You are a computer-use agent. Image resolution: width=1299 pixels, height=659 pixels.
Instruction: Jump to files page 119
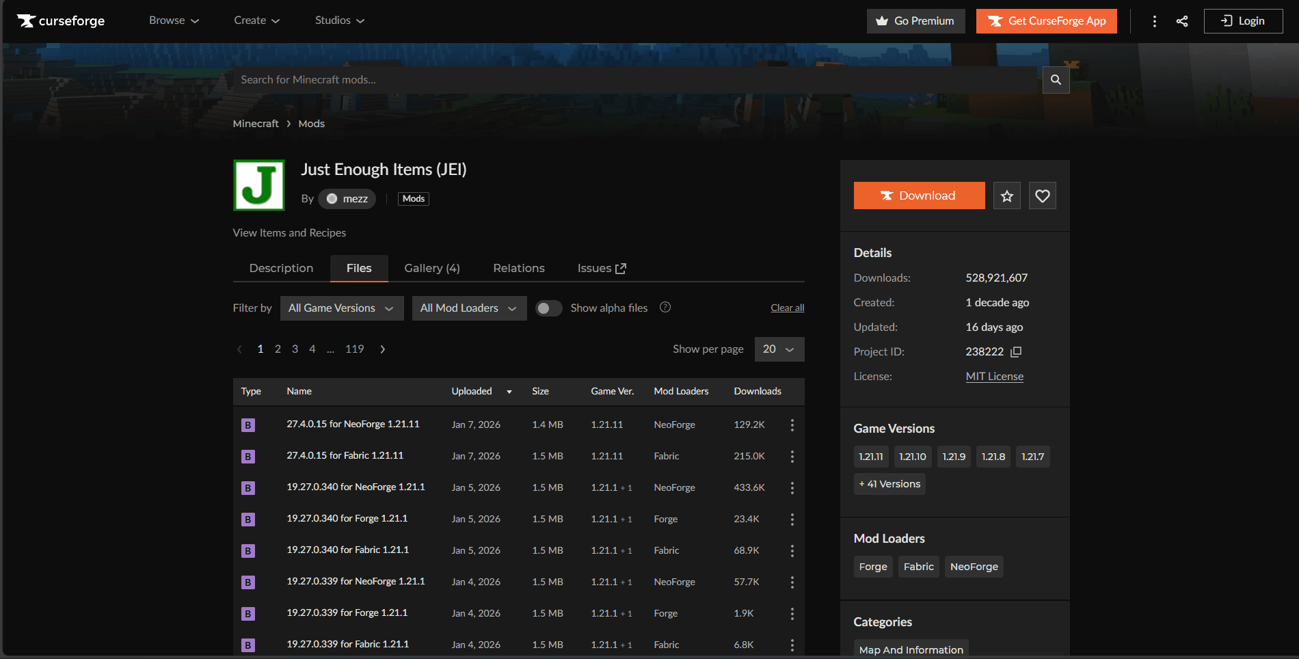355,349
